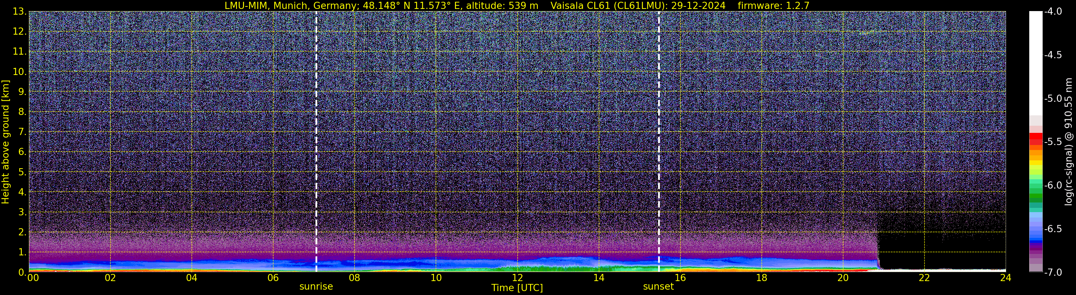The image size is (1076, 295).
Task: Click colorbar tick label -6.0
Action: click(1053, 185)
